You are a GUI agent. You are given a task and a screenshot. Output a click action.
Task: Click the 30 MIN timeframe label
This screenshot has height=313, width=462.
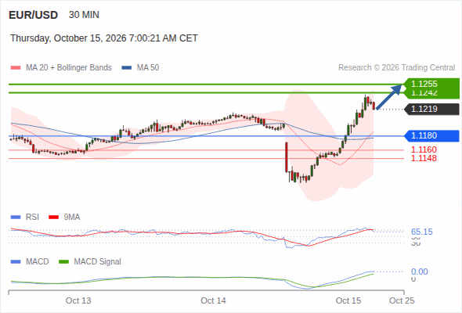[x=84, y=15]
